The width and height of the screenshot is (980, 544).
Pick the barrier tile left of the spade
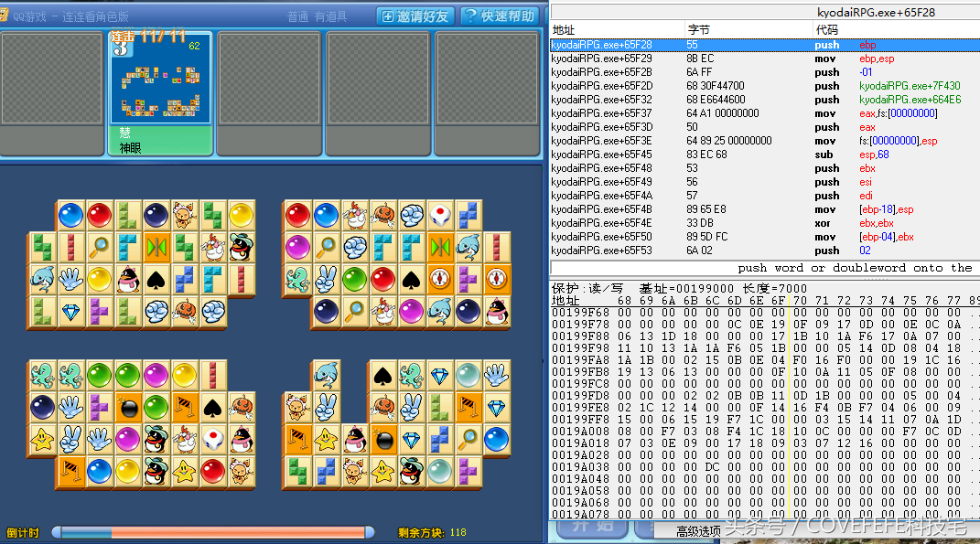(185, 407)
